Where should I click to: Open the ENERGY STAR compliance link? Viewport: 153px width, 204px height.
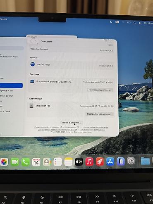[57, 130]
